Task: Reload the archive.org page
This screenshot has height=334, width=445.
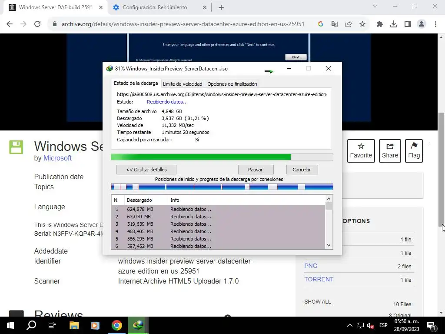Action: pos(37,24)
